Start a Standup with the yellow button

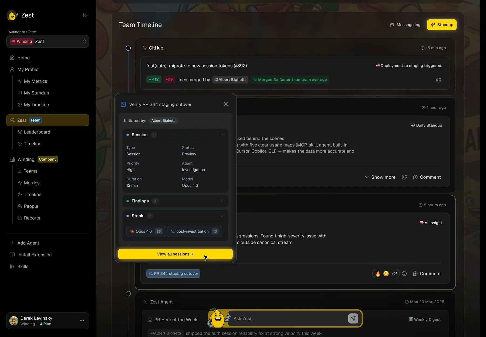pyautogui.click(x=442, y=25)
